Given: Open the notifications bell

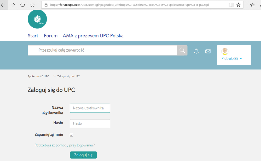Looking at the screenshot, I should pyautogui.click(x=196, y=51).
